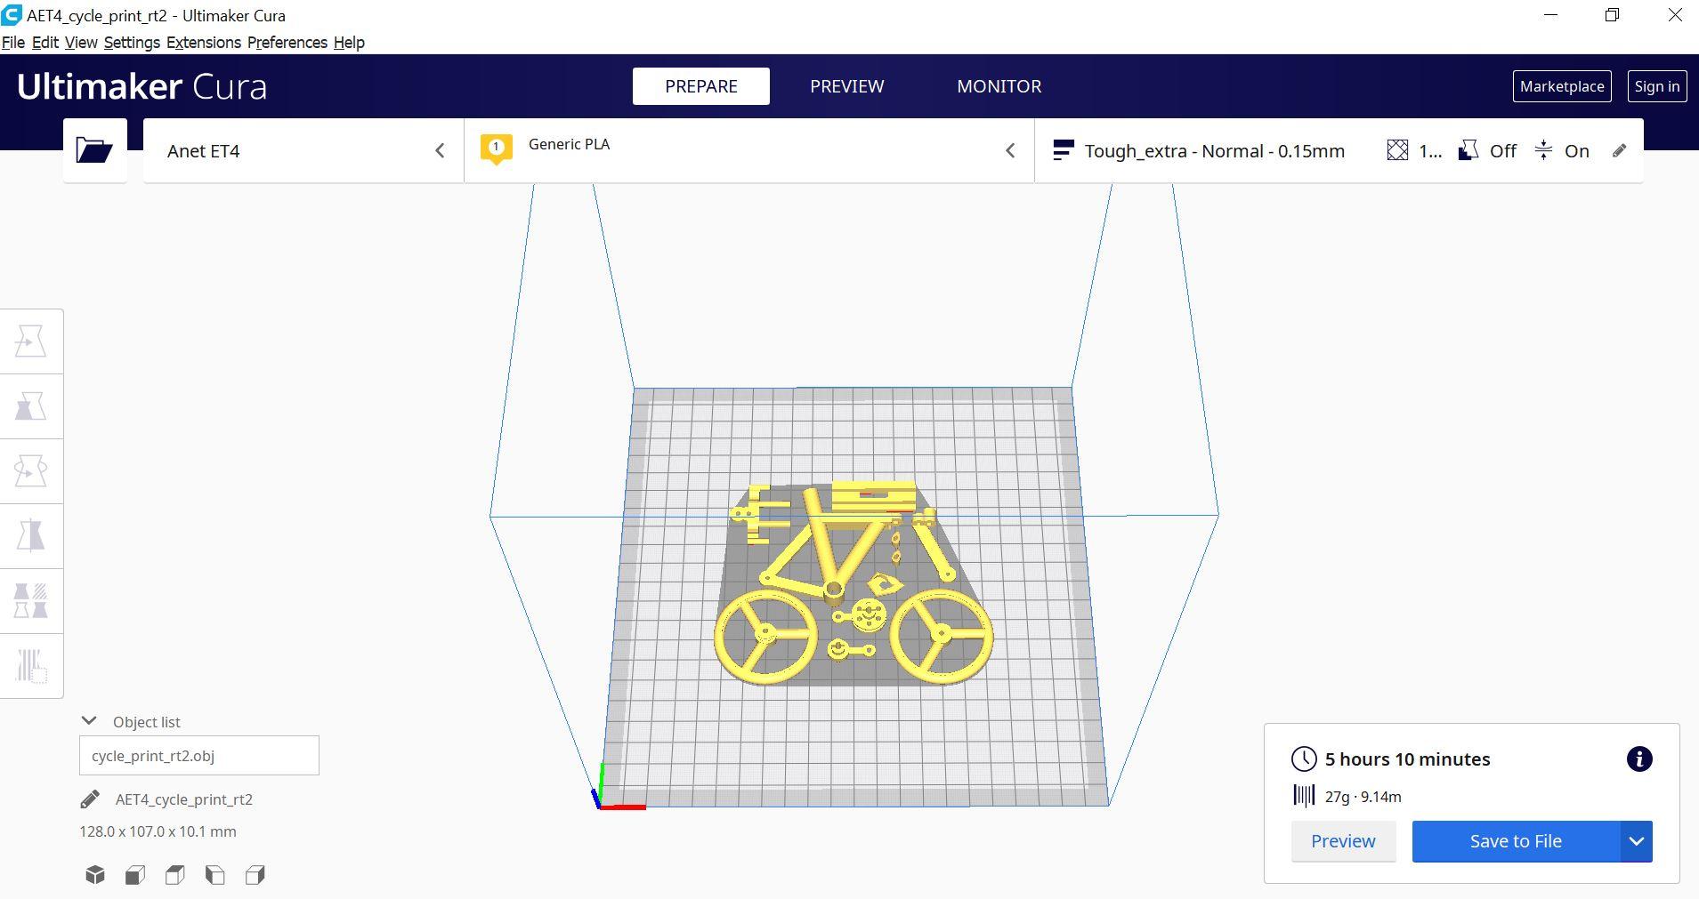The height and width of the screenshot is (899, 1699).
Task: Open the Marketplace
Action: [1562, 86]
